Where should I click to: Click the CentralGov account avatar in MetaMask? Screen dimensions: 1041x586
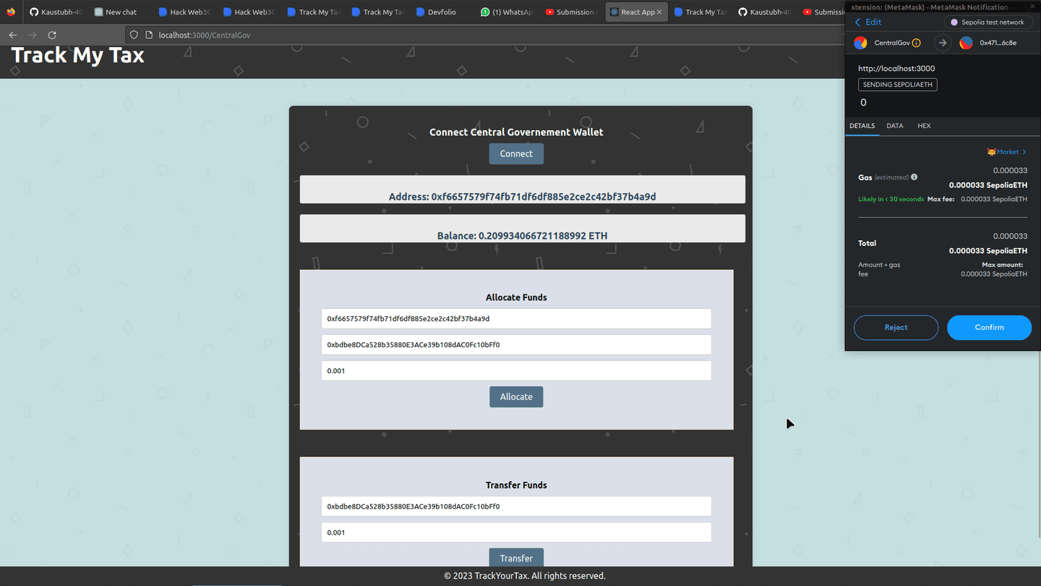pos(860,43)
